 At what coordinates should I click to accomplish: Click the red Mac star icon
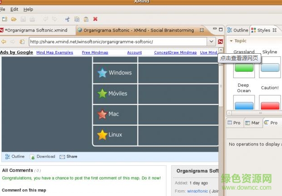[x=102, y=114]
